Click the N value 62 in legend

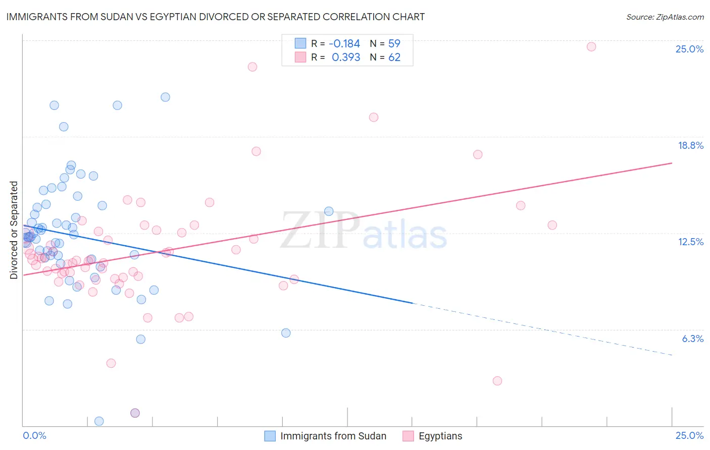(x=394, y=57)
